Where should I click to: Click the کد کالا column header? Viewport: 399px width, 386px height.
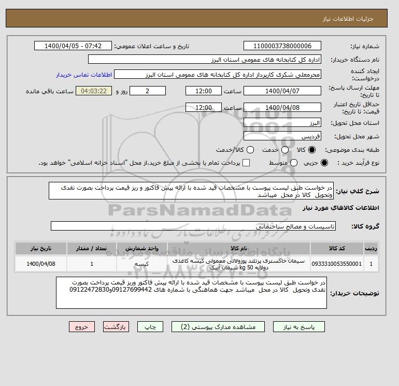[x=337, y=248]
